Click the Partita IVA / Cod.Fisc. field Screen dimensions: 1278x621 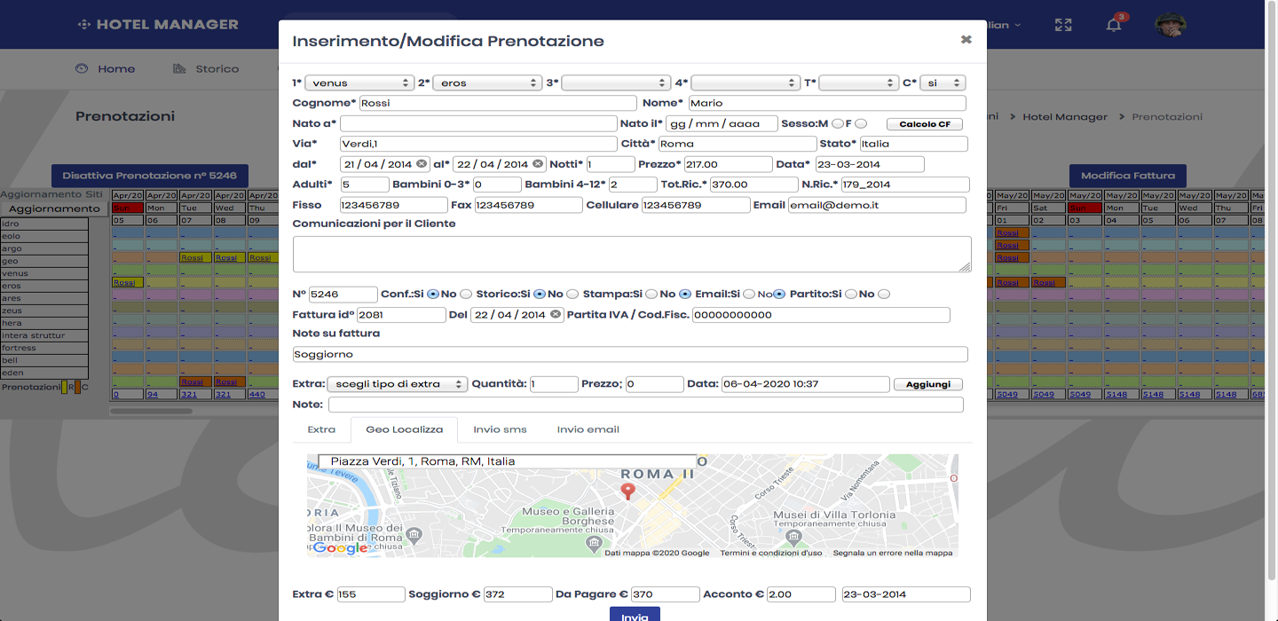point(821,315)
